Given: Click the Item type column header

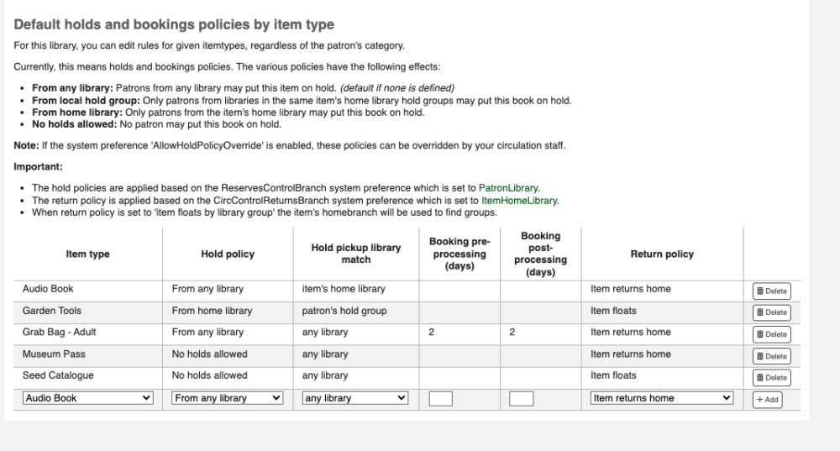Looking at the screenshot, I should pos(87,254).
